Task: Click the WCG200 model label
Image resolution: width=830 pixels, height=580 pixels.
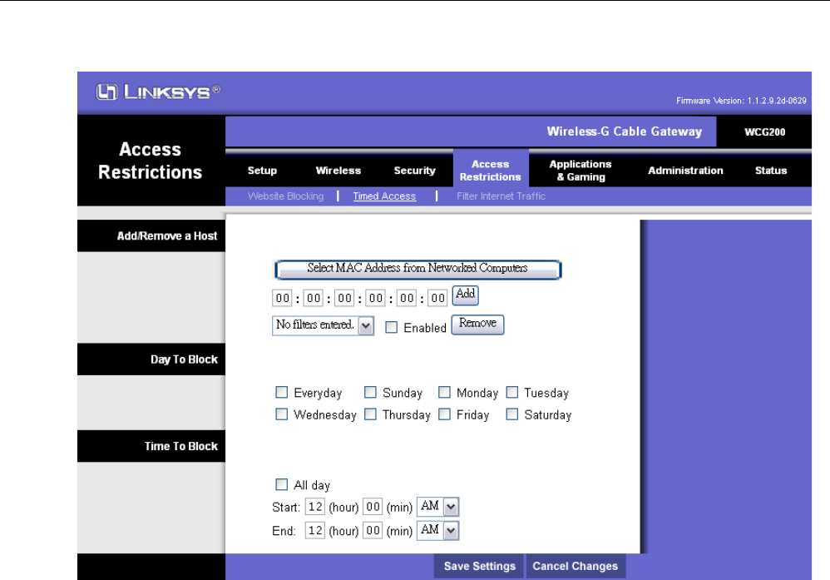Action: point(765,131)
